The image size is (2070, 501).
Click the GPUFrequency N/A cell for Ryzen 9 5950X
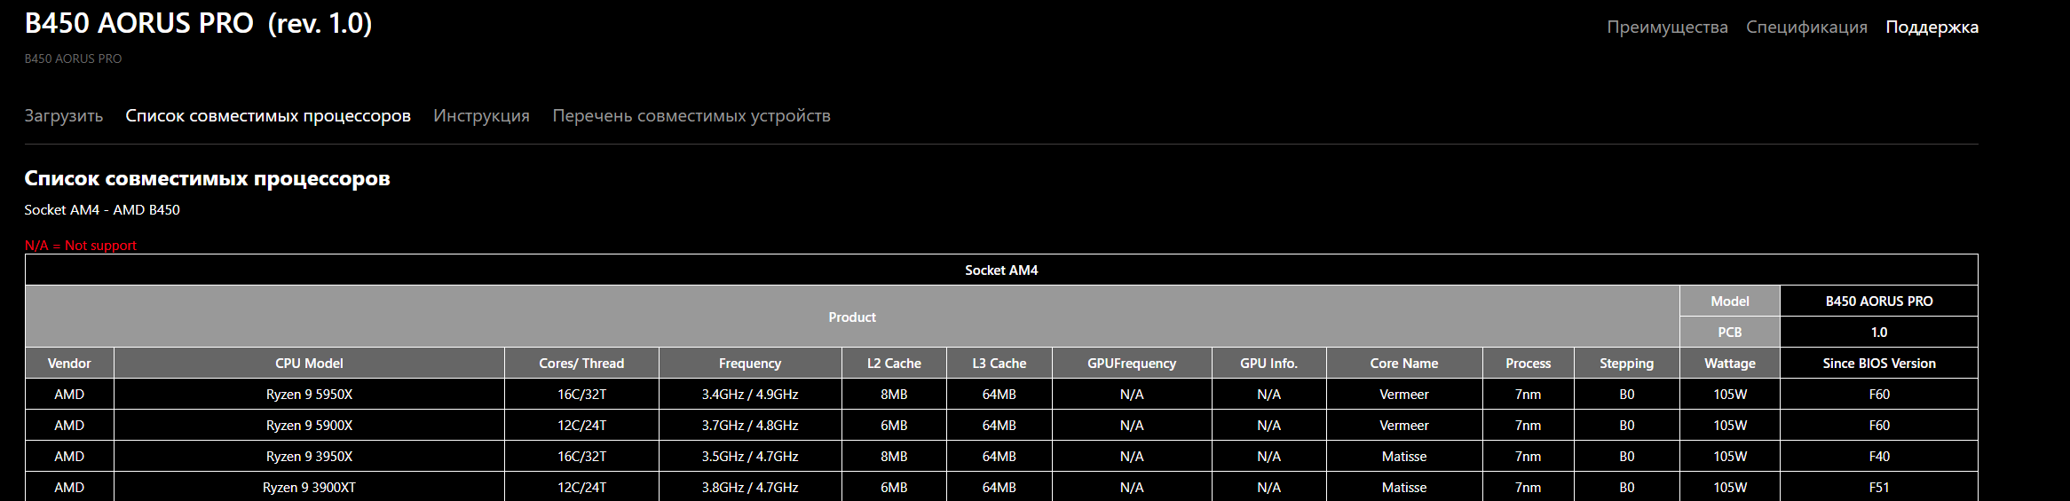(1132, 395)
